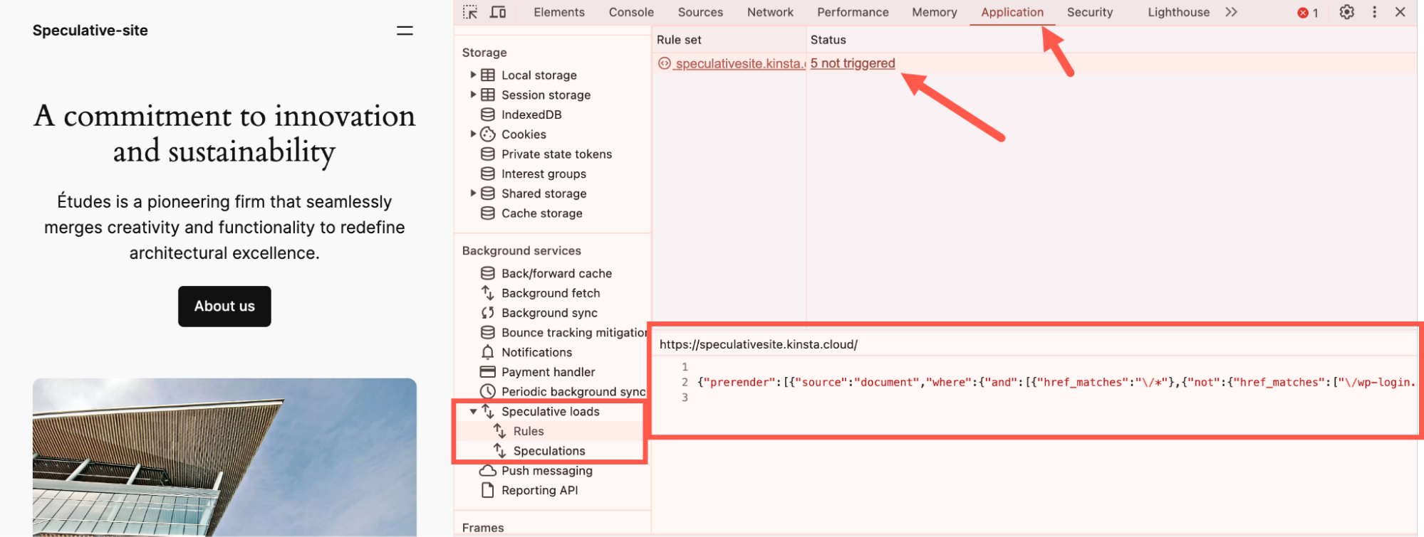Click the Speculative-site site title
Viewport: 1424px width, 537px height.
[x=90, y=31]
